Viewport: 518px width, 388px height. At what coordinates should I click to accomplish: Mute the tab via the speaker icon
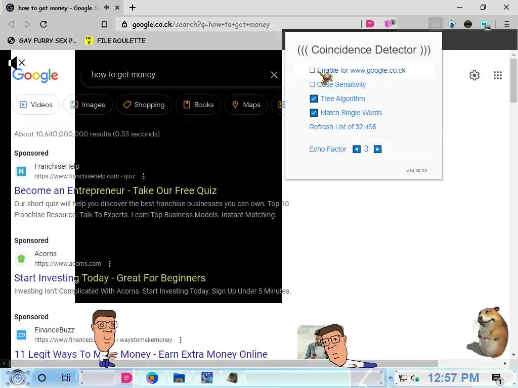(106, 7)
